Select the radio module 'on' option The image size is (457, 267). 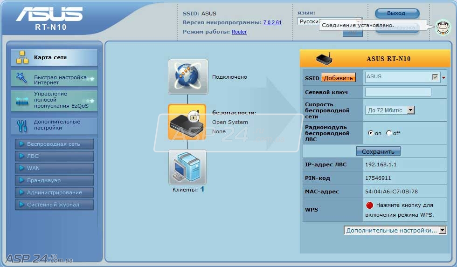(370, 133)
